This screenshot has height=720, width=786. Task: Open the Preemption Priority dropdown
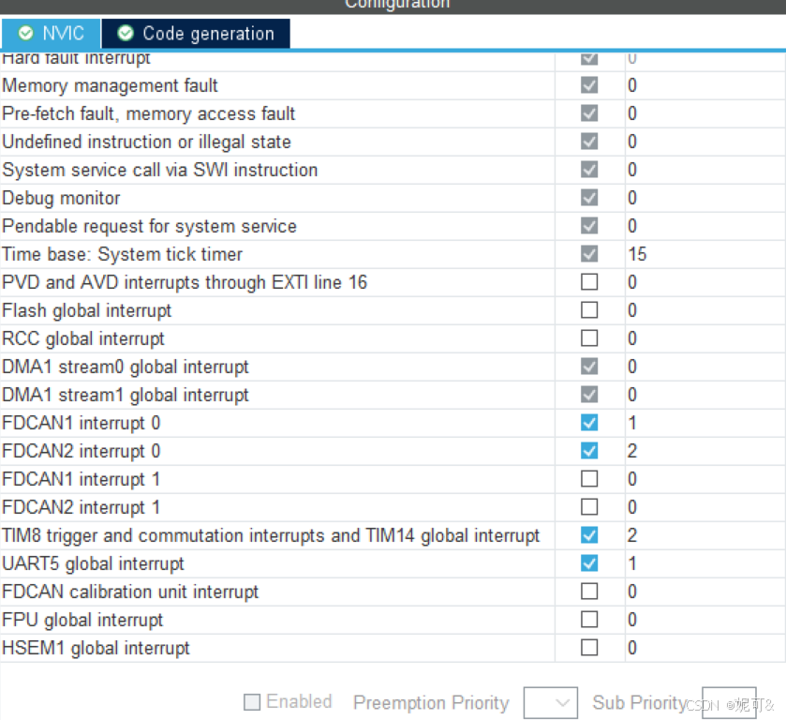coord(550,702)
